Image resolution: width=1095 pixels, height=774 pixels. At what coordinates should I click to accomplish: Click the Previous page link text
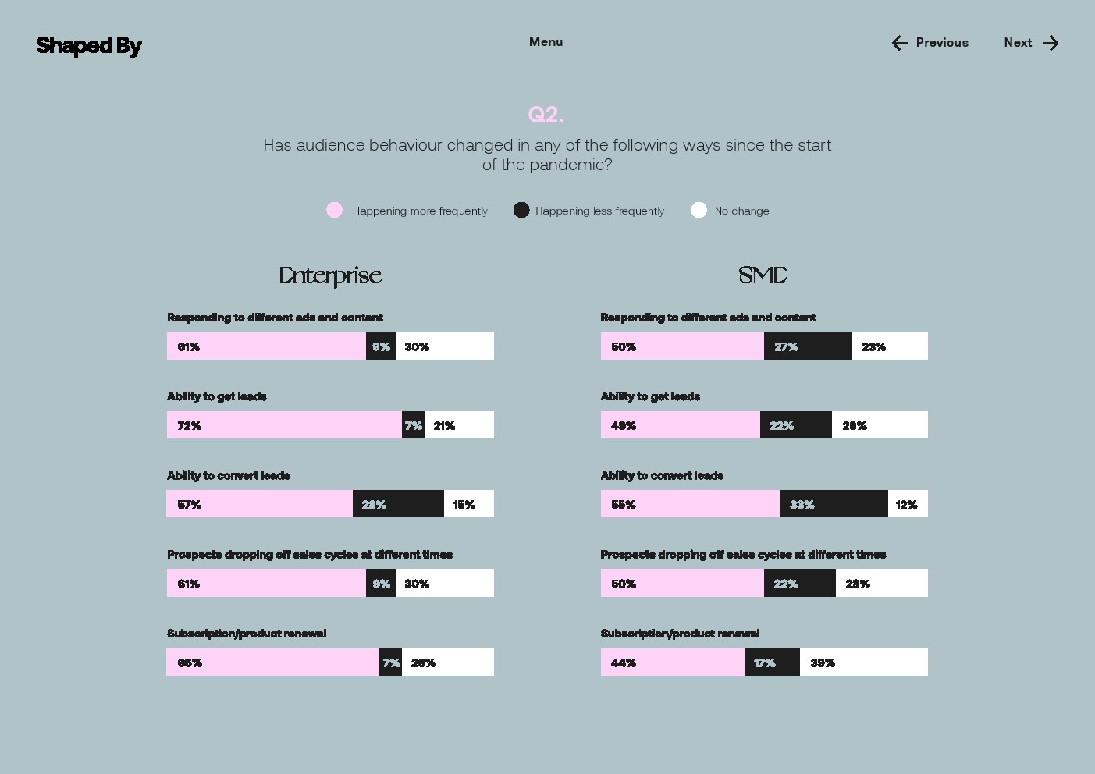point(942,43)
